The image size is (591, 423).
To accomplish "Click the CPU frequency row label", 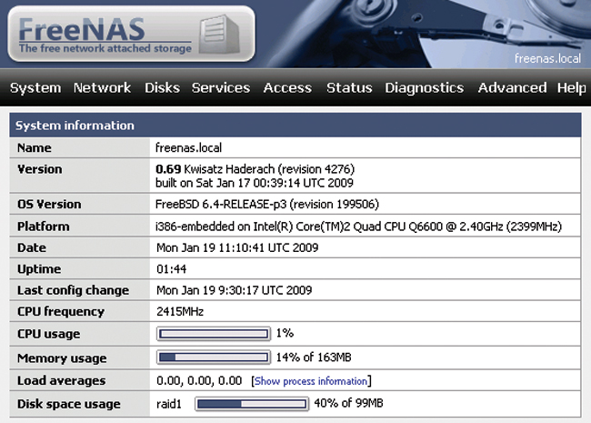I will click(61, 312).
